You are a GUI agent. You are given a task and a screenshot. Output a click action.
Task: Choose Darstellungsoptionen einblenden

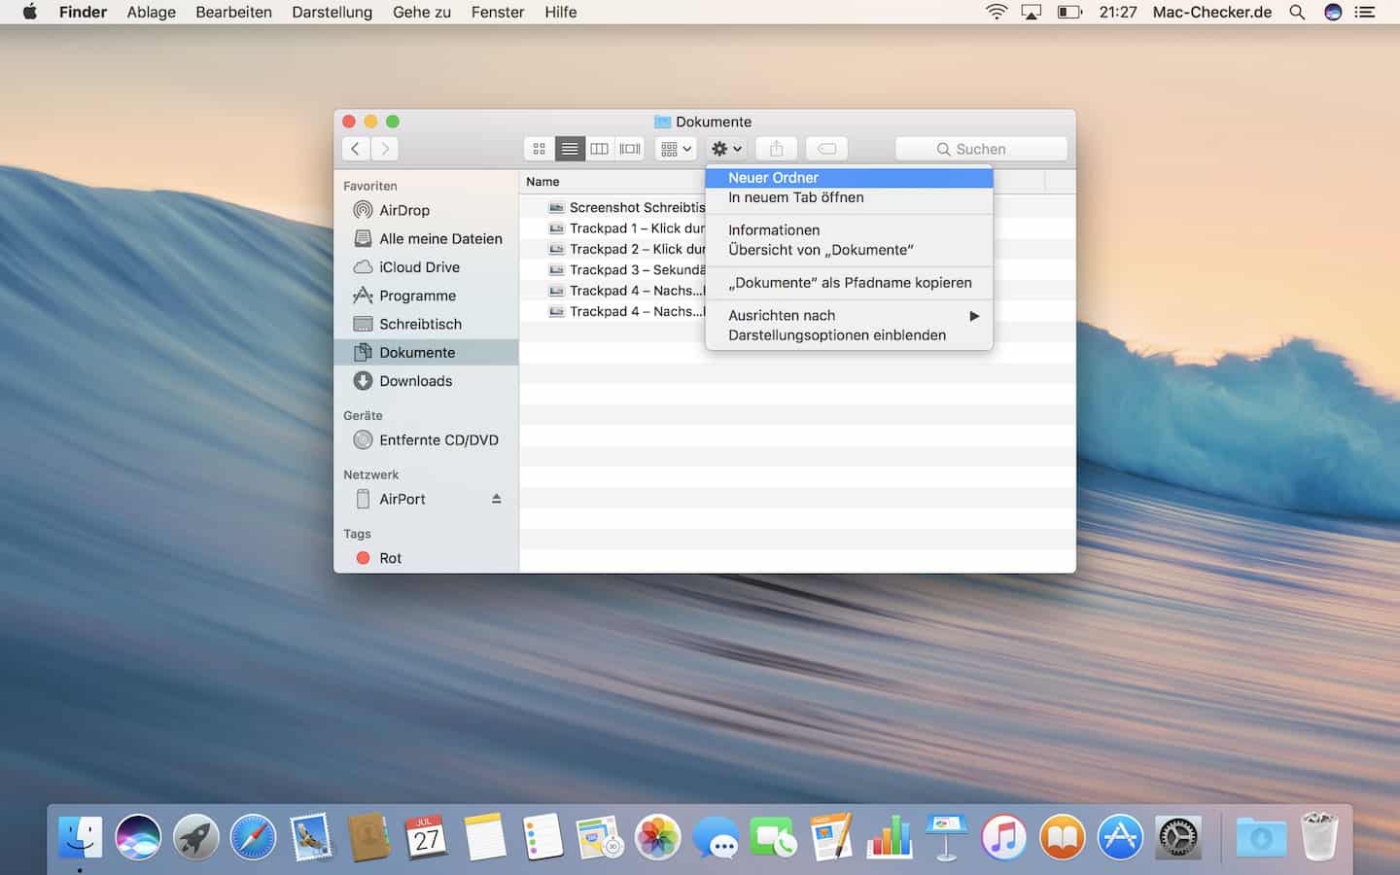pyautogui.click(x=849, y=335)
